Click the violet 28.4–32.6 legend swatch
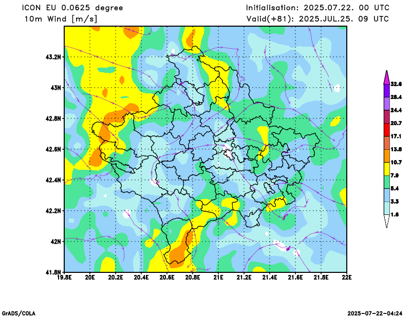The image size is (411, 317). (x=387, y=91)
